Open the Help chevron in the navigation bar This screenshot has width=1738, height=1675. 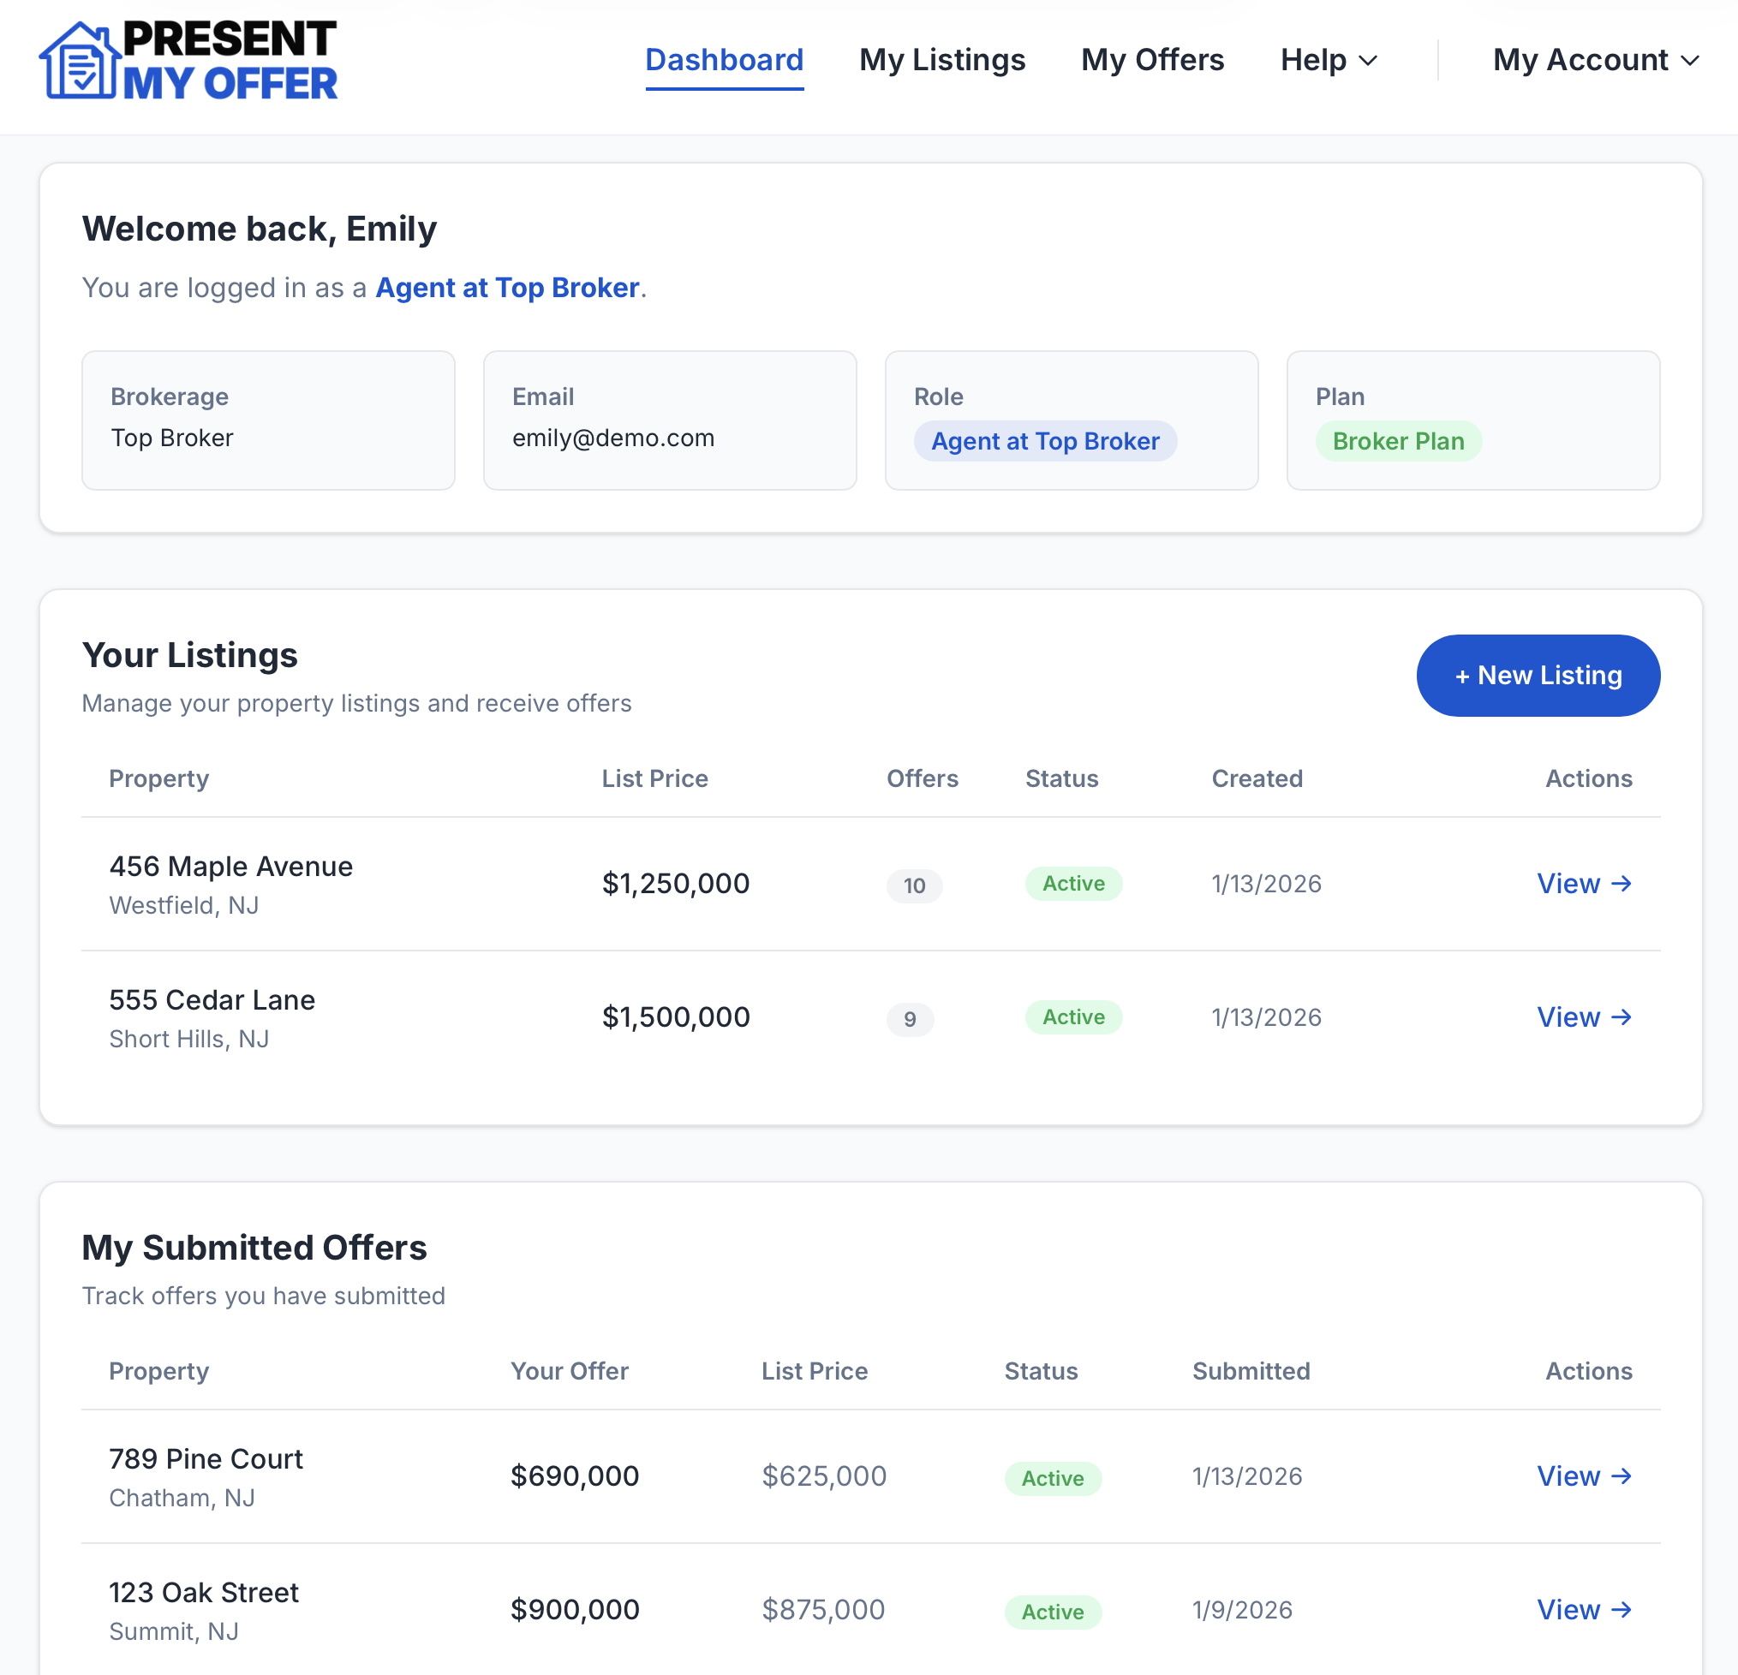(1368, 61)
